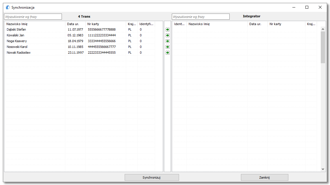Screen dimensions: 330x185
Task: Select the Dąbski Stefan row
Action: [x=80, y=30]
